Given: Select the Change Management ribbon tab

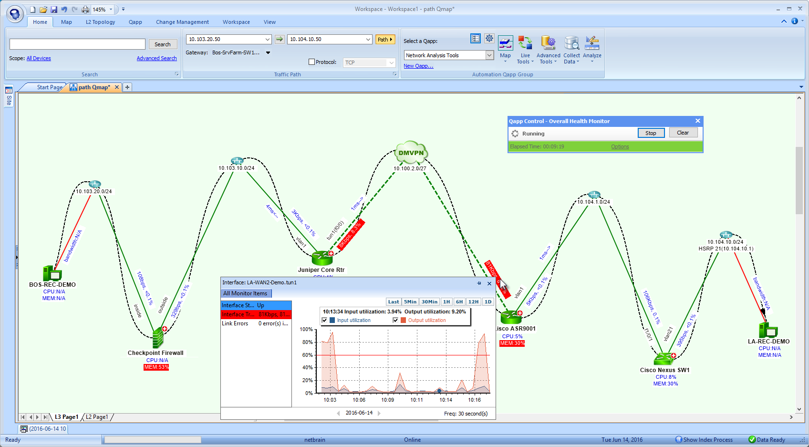Looking at the screenshot, I should (182, 22).
